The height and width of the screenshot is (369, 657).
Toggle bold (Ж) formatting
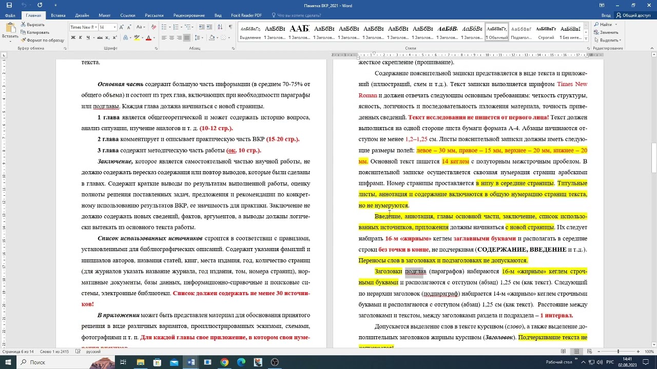click(73, 38)
